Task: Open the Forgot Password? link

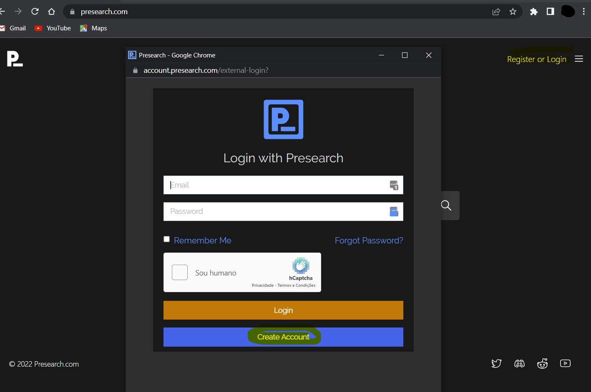Action: (369, 241)
